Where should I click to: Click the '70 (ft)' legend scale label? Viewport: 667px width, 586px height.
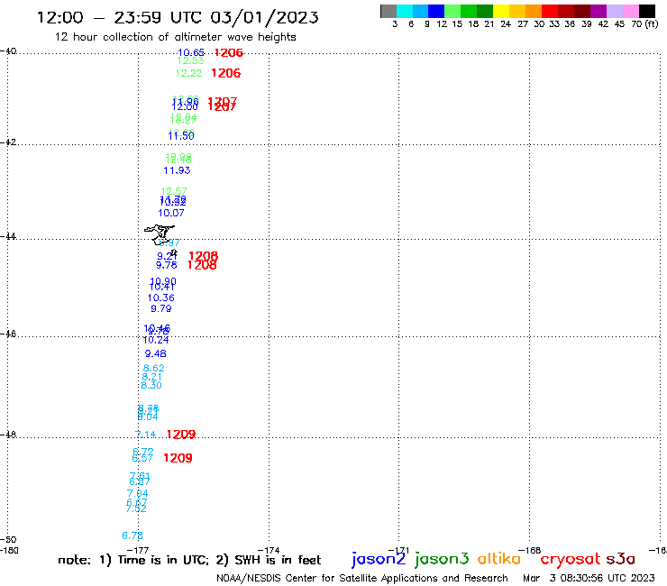[644, 24]
